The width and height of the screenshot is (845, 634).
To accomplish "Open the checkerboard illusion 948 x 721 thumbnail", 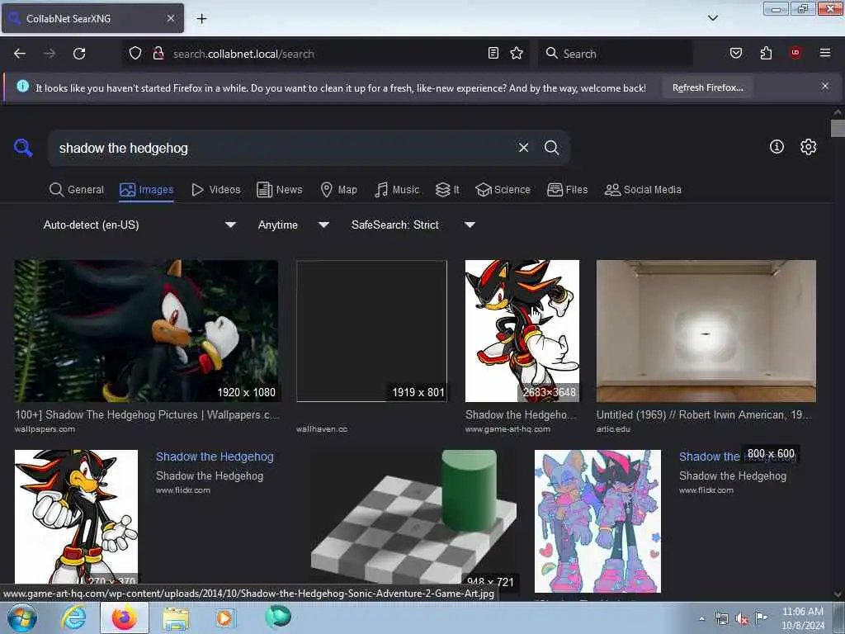I will click(414, 518).
